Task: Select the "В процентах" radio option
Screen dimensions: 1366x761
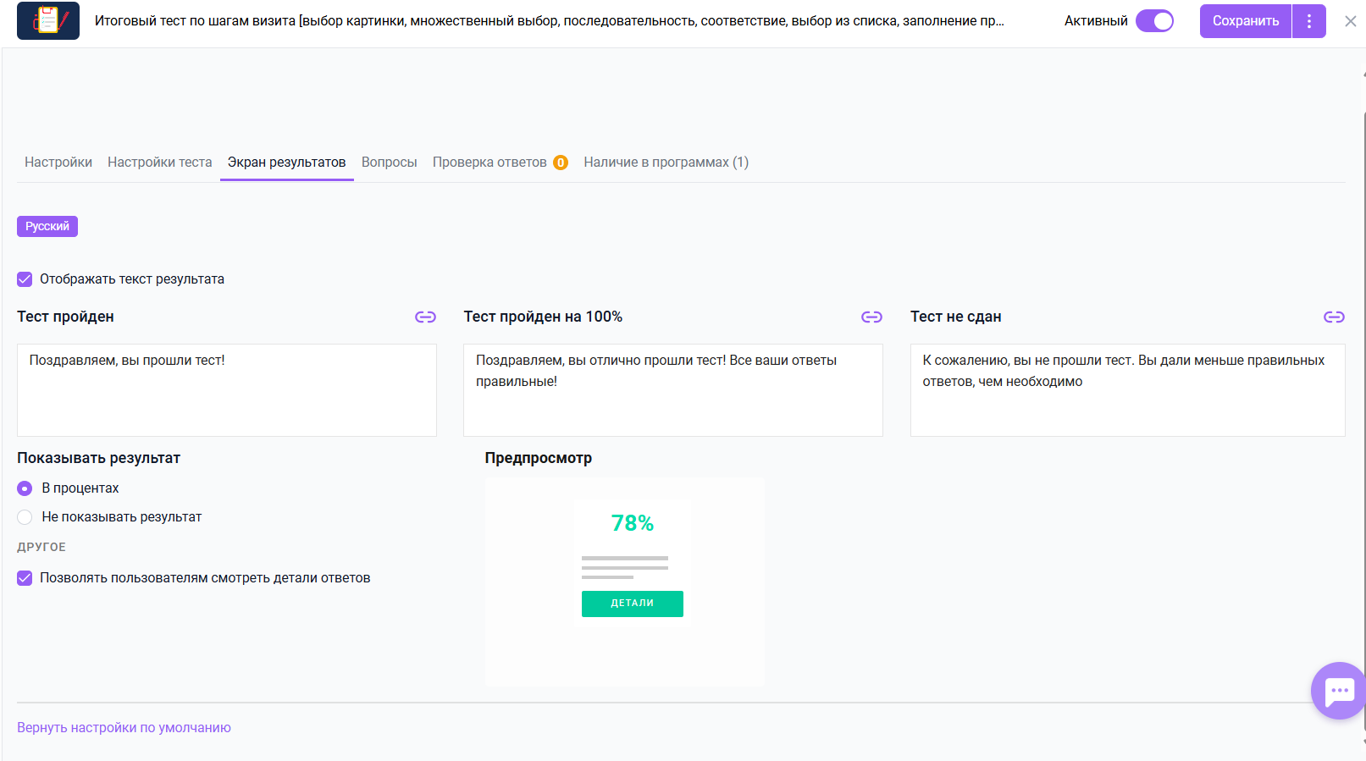Action: 25,488
